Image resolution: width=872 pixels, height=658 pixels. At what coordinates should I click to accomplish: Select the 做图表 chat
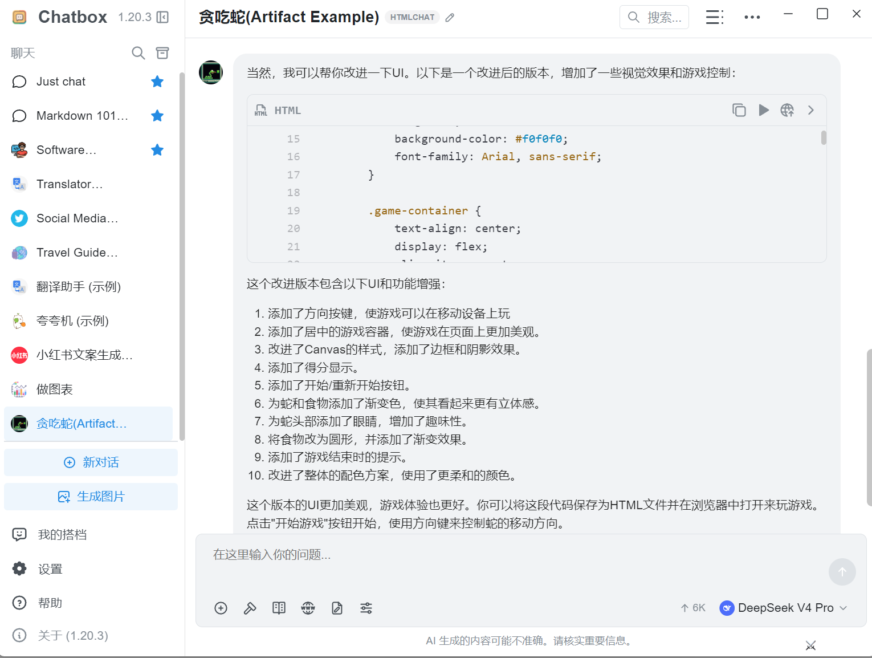point(88,389)
